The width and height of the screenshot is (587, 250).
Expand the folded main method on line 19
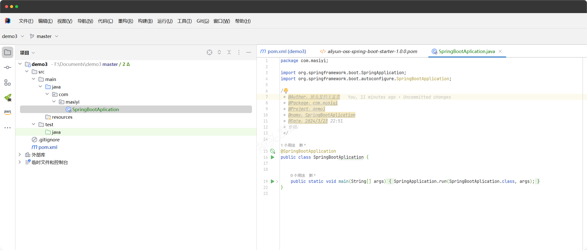(277, 181)
